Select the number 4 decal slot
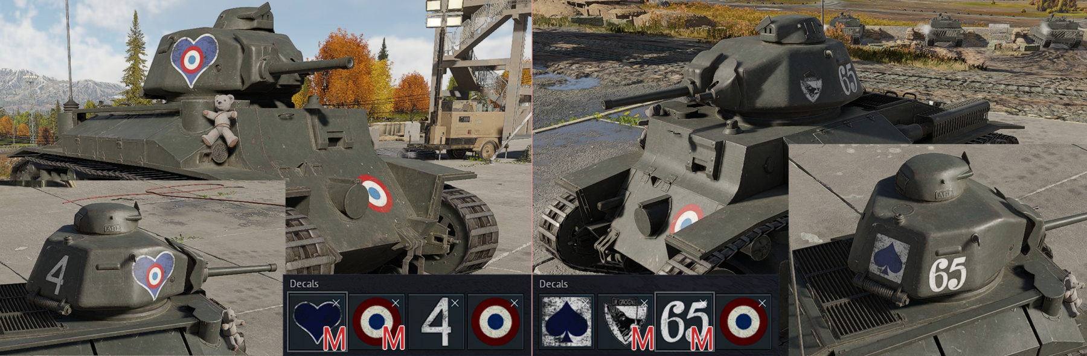This screenshot has height=356, width=1087. pos(437,322)
